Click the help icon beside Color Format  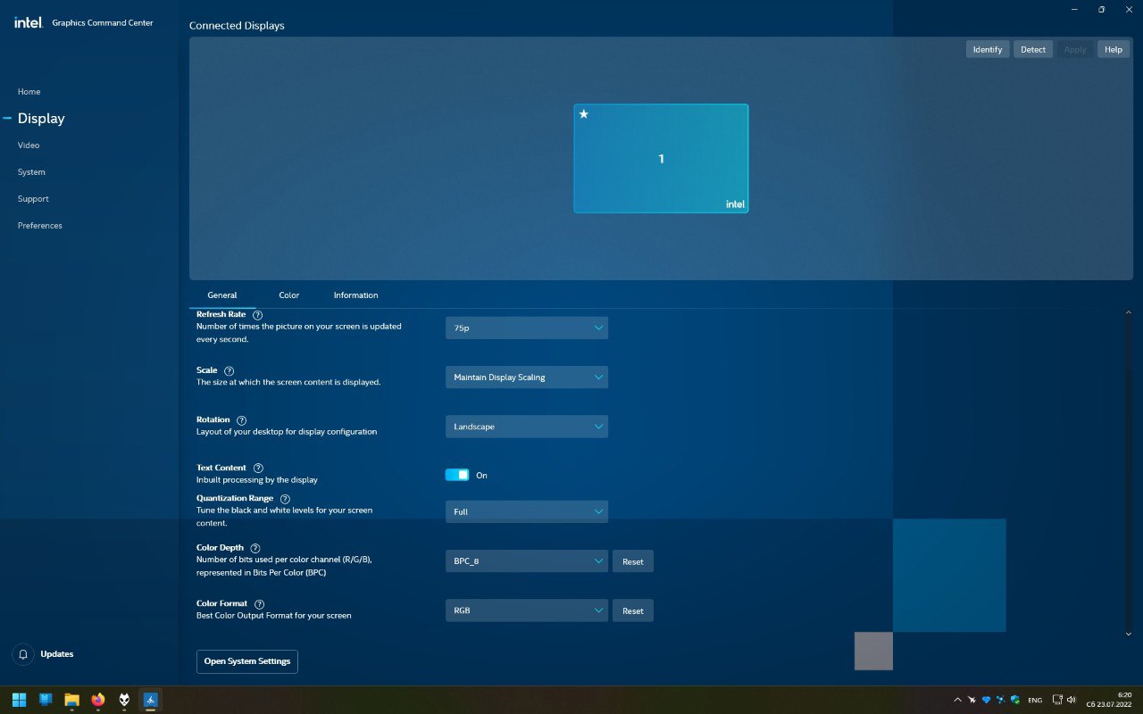(259, 604)
